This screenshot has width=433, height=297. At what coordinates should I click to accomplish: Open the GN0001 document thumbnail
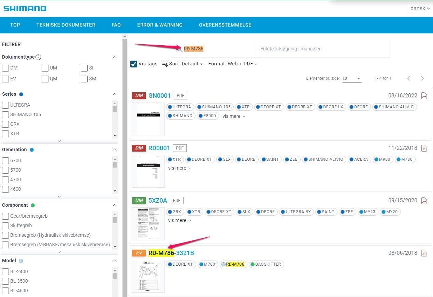click(x=148, y=119)
